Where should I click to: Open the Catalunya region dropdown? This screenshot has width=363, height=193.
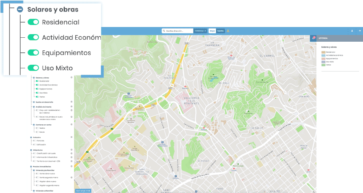click(200, 31)
